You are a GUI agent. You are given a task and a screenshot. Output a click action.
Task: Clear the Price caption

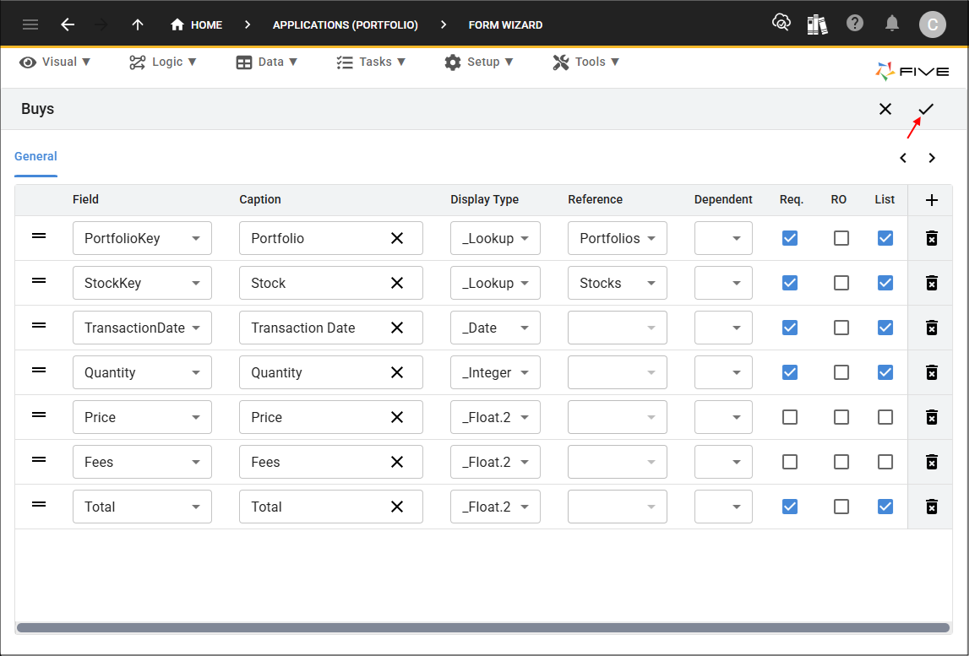coord(397,417)
